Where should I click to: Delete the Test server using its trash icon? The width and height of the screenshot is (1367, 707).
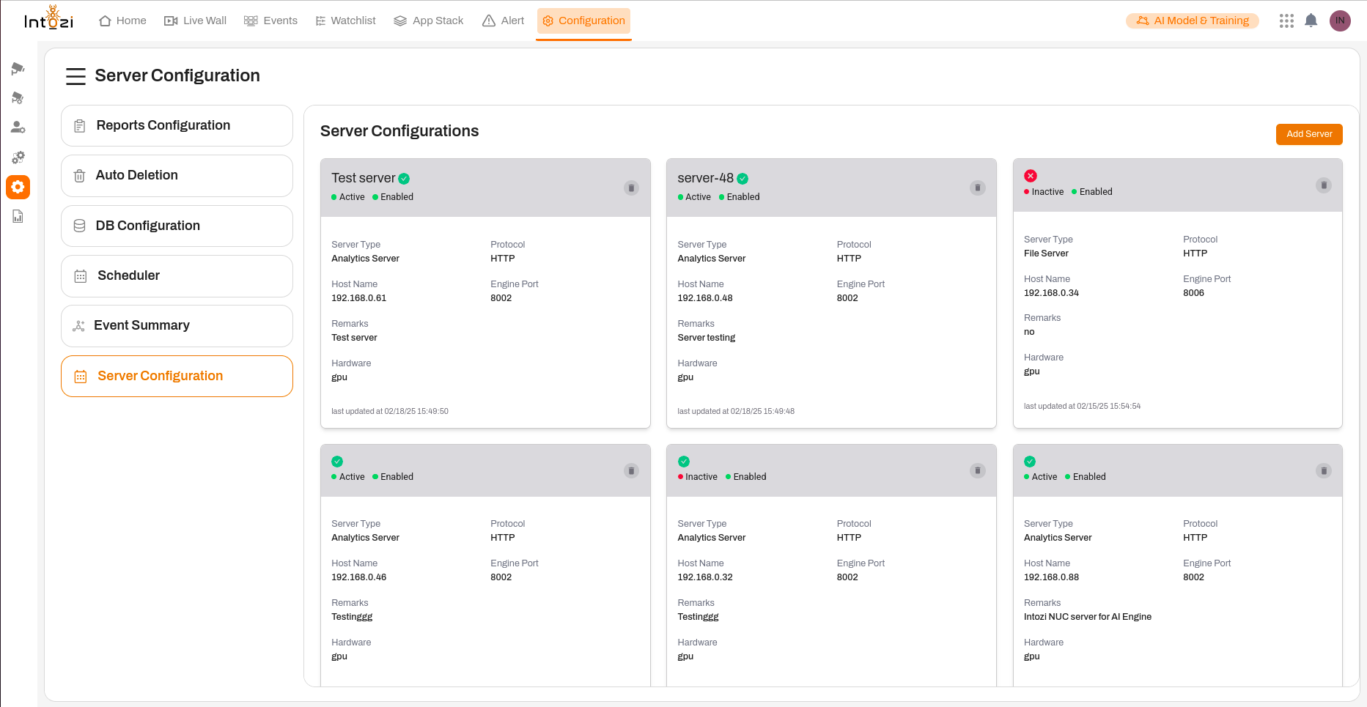point(631,188)
